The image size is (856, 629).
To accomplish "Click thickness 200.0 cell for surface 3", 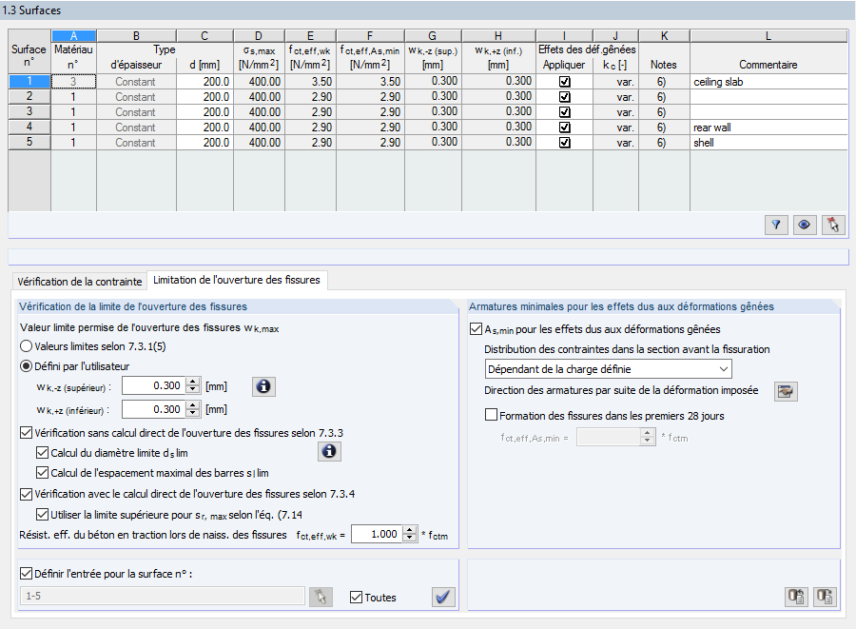I will click(204, 112).
